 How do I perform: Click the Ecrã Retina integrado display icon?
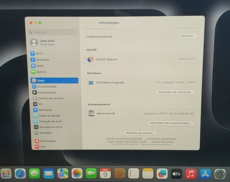(91, 83)
